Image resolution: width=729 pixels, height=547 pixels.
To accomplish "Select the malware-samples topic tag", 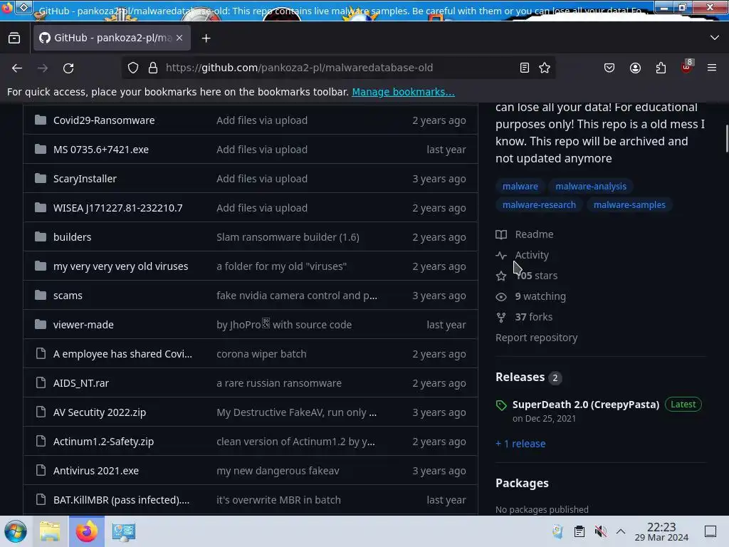I will click(629, 204).
